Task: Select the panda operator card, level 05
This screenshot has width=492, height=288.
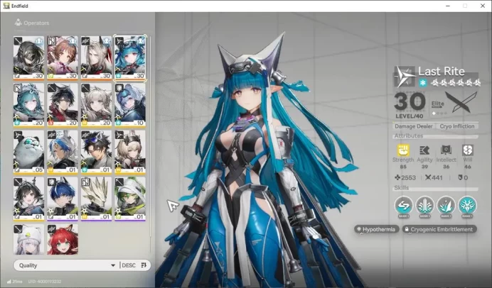Action: (x=28, y=152)
